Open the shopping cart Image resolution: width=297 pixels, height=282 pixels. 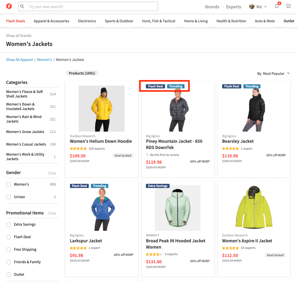tap(289, 6)
